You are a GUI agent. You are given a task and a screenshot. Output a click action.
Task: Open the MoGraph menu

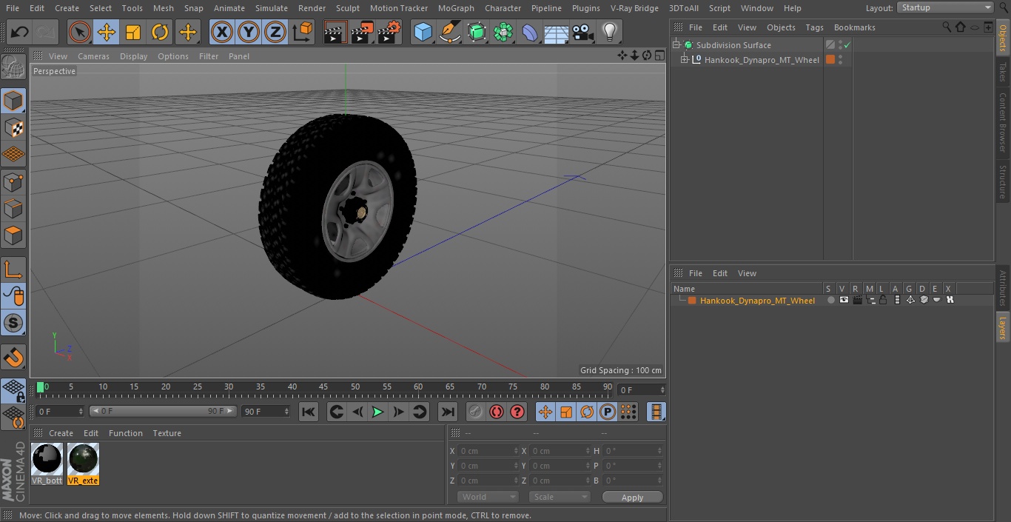[x=456, y=8]
